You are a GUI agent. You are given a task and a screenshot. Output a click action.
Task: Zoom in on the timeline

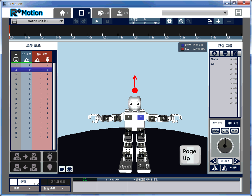click(x=181, y=21)
